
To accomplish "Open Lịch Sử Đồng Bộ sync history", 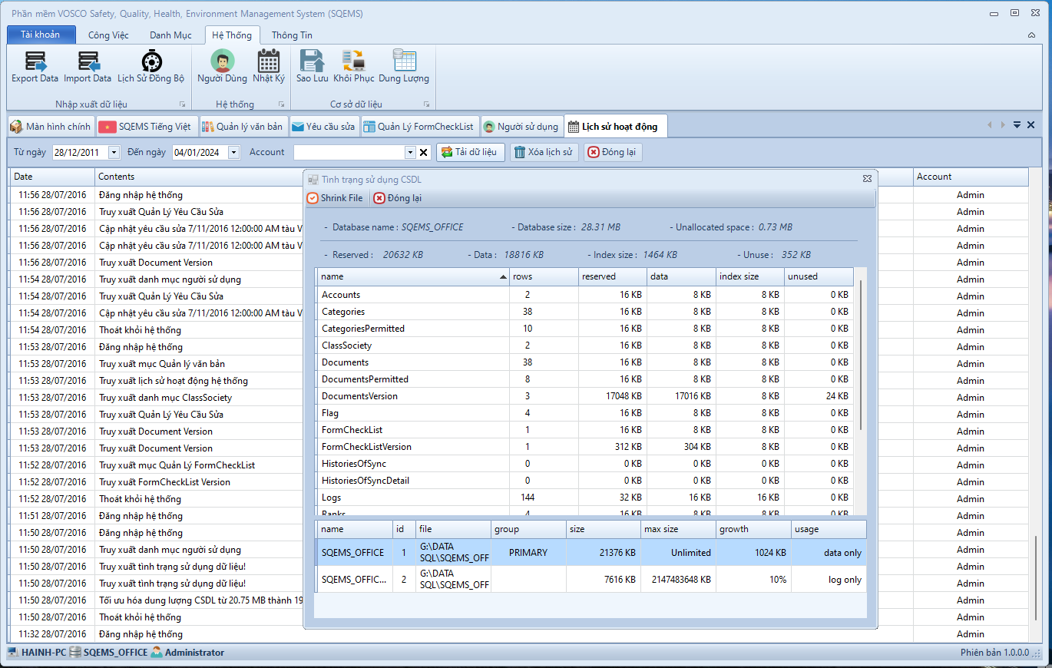I will tap(151, 62).
